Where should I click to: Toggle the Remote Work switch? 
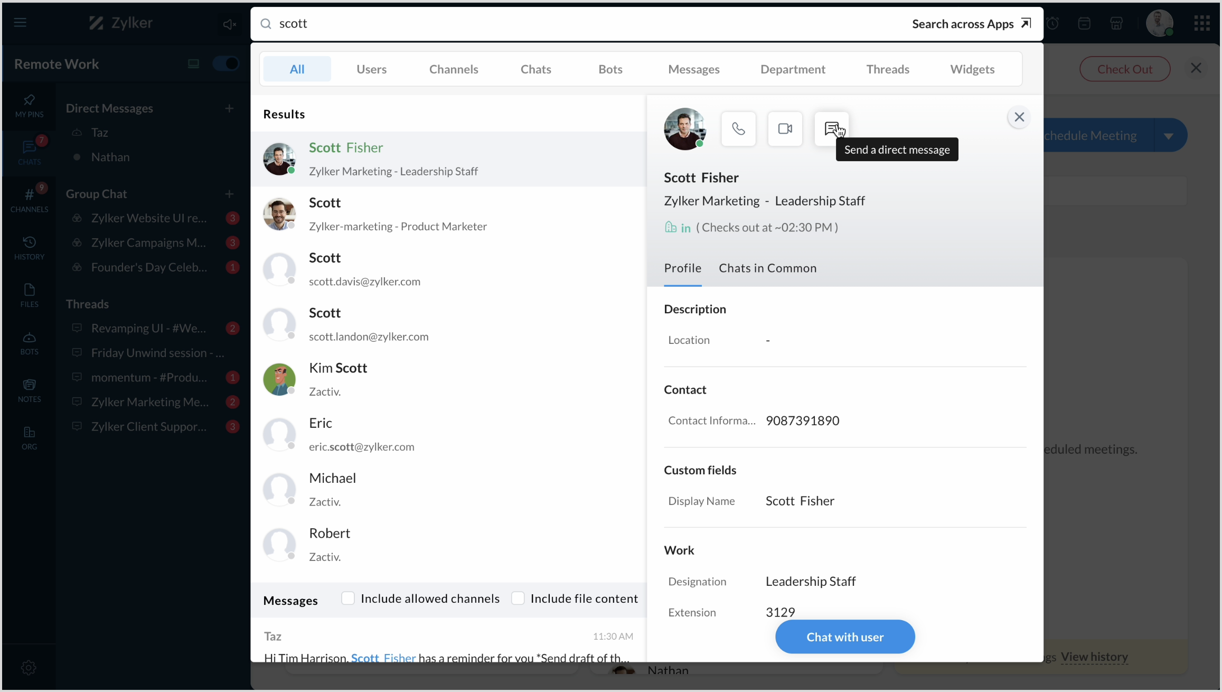[x=226, y=64]
